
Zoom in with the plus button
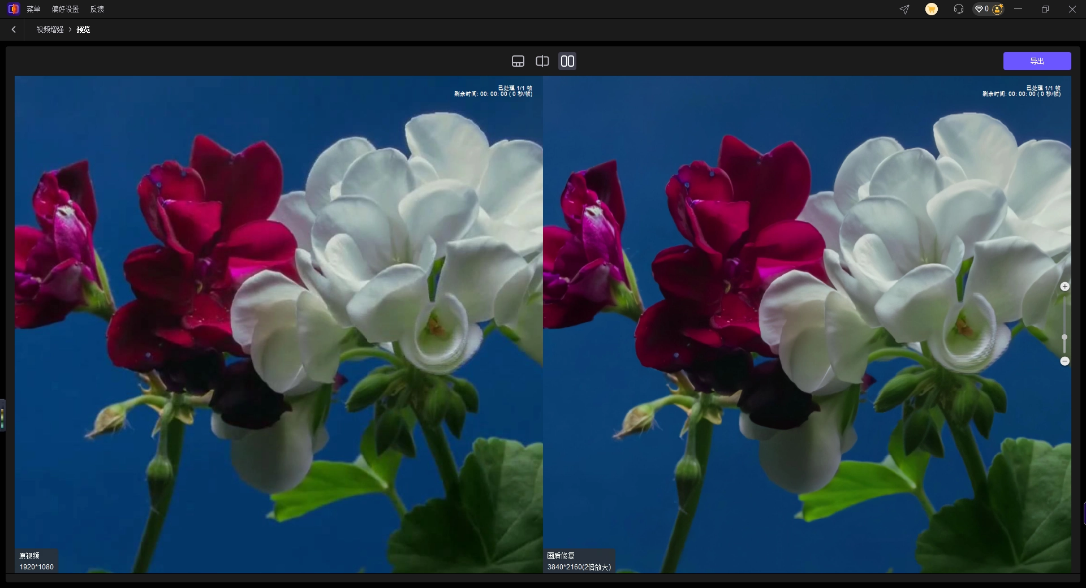(1065, 287)
